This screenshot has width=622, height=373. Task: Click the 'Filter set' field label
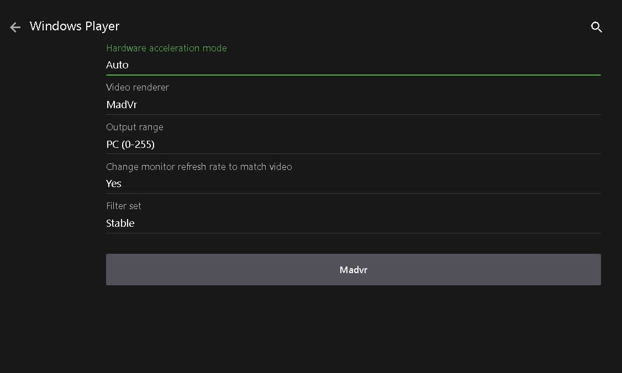click(x=124, y=206)
